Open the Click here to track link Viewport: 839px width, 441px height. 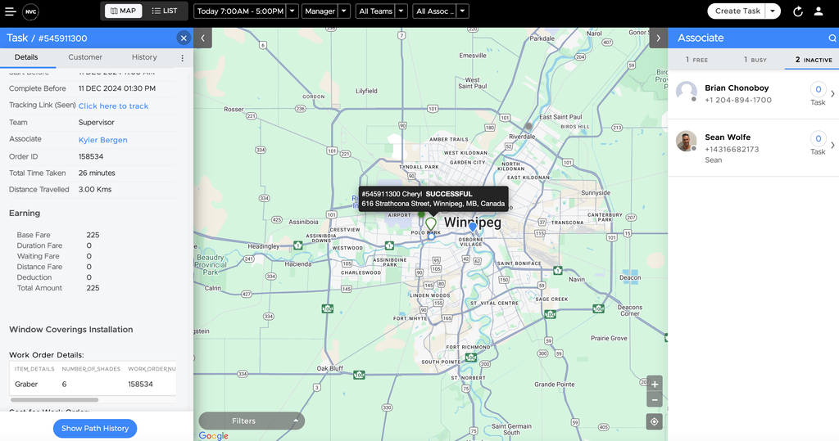point(113,106)
